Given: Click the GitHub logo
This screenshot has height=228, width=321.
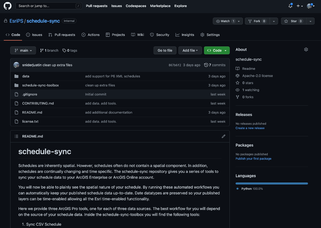Looking at the screenshot, I should coord(7,6).
